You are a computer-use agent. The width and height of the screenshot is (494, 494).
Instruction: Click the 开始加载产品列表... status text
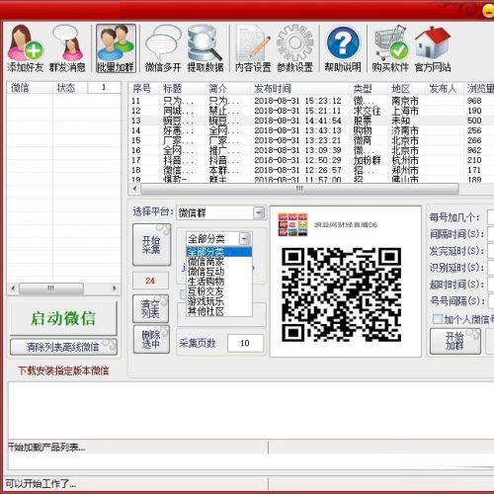coord(46,447)
